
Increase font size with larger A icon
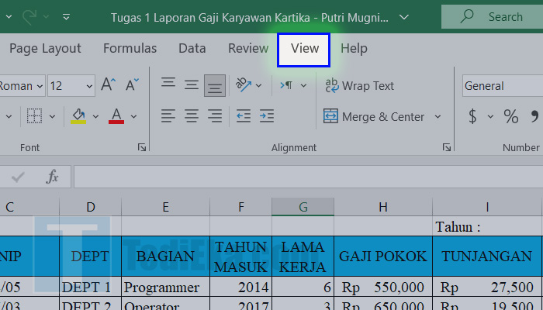(x=109, y=84)
